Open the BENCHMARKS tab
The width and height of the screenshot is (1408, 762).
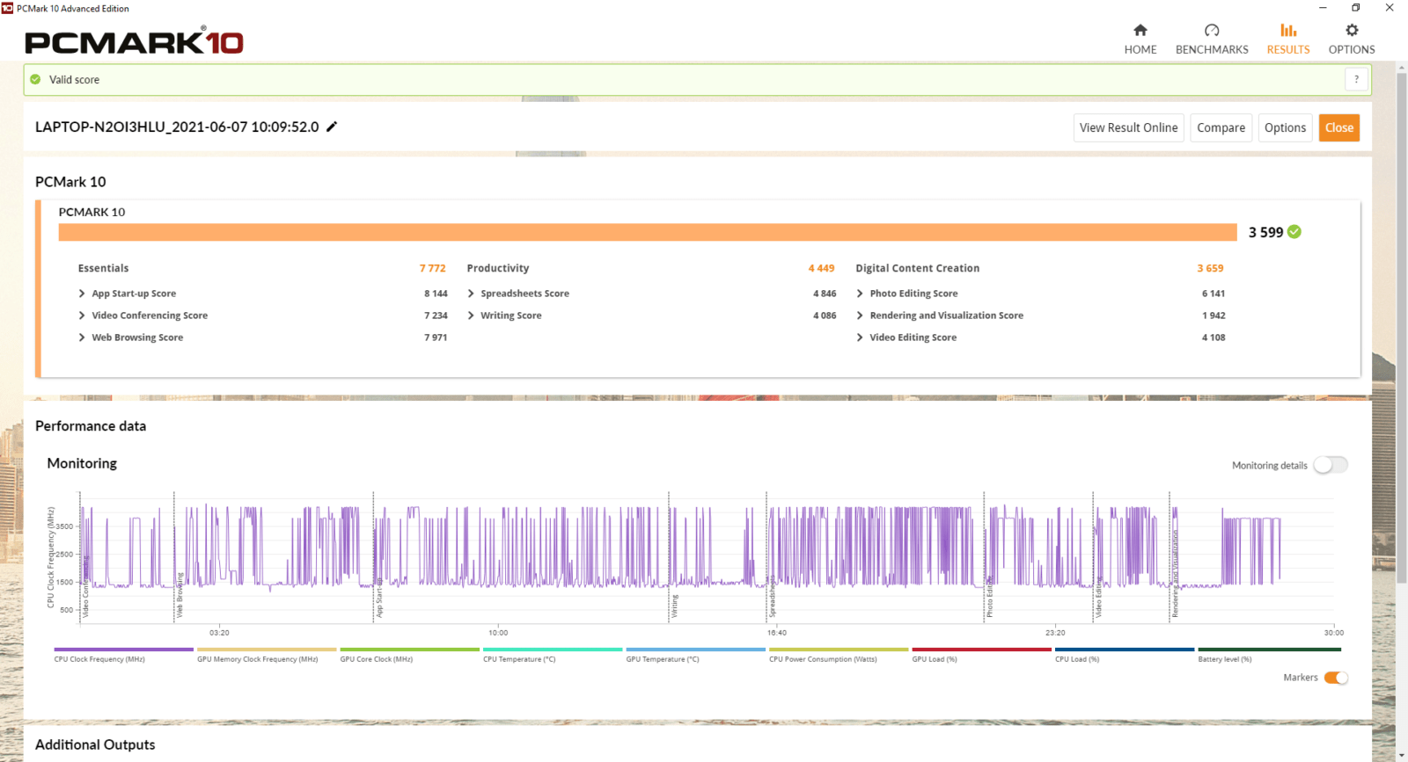pyautogui.click(x=1212, y=40)
